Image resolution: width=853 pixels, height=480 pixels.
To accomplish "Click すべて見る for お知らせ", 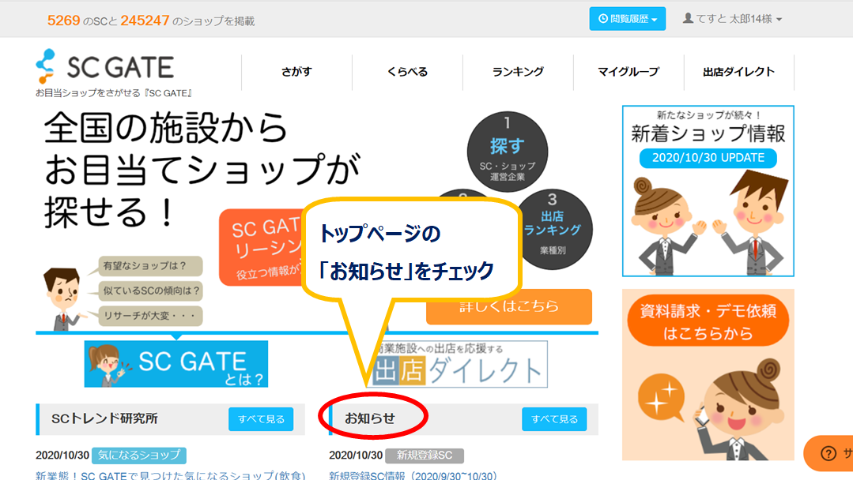I will [554, 419].
